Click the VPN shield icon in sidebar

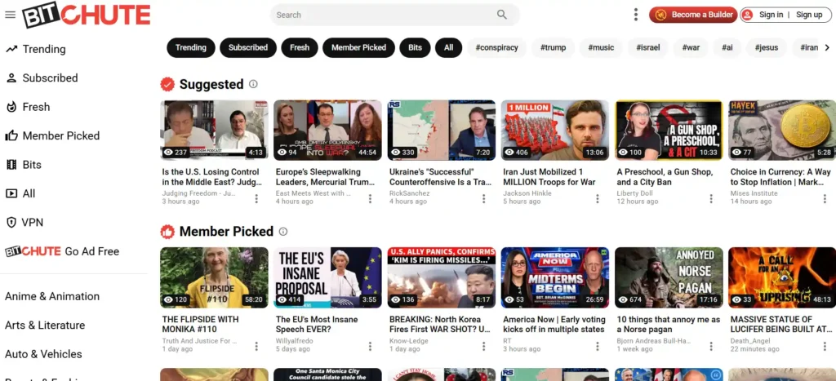coord(11,222)
